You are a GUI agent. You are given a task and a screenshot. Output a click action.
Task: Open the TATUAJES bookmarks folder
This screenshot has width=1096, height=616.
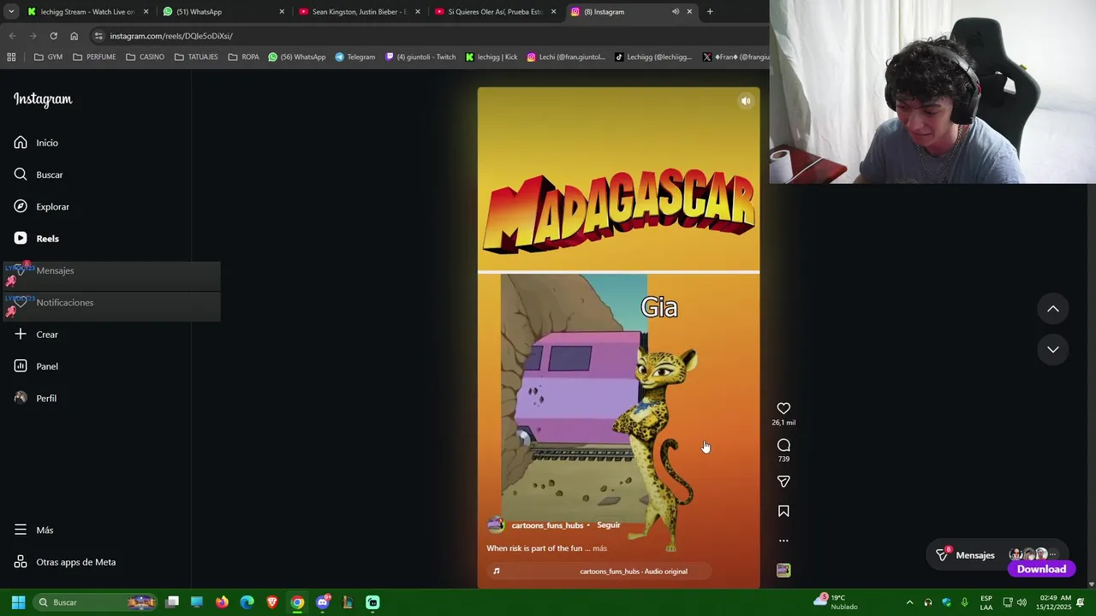(x=196, y=57)
